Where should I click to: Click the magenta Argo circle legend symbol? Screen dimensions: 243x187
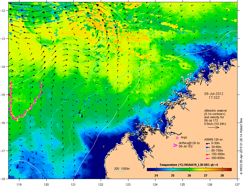click(177, 138)
